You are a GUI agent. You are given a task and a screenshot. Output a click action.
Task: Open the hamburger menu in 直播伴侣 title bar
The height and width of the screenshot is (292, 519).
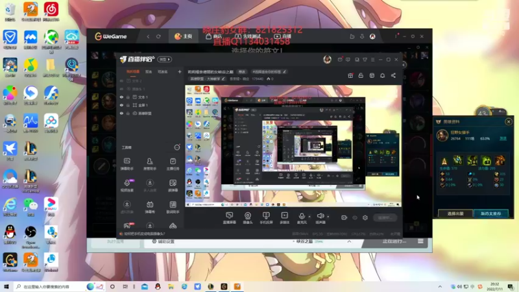tap(372, 60)
